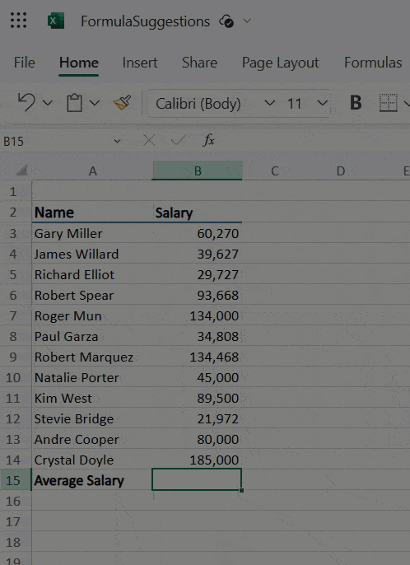Switch to the Insert tab

click(x=140, y=63)
